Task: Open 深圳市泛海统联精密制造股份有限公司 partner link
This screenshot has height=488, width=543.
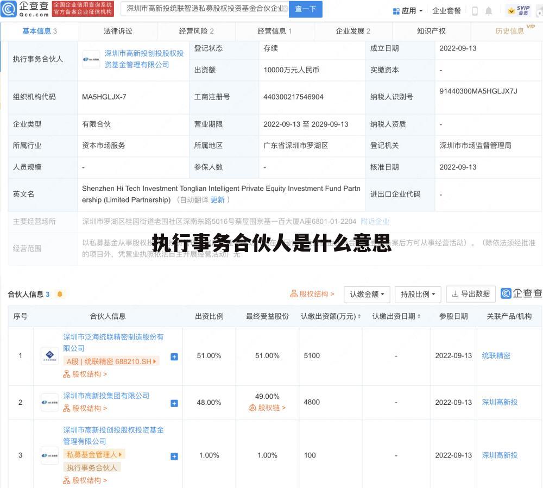Action: (113, 342)
